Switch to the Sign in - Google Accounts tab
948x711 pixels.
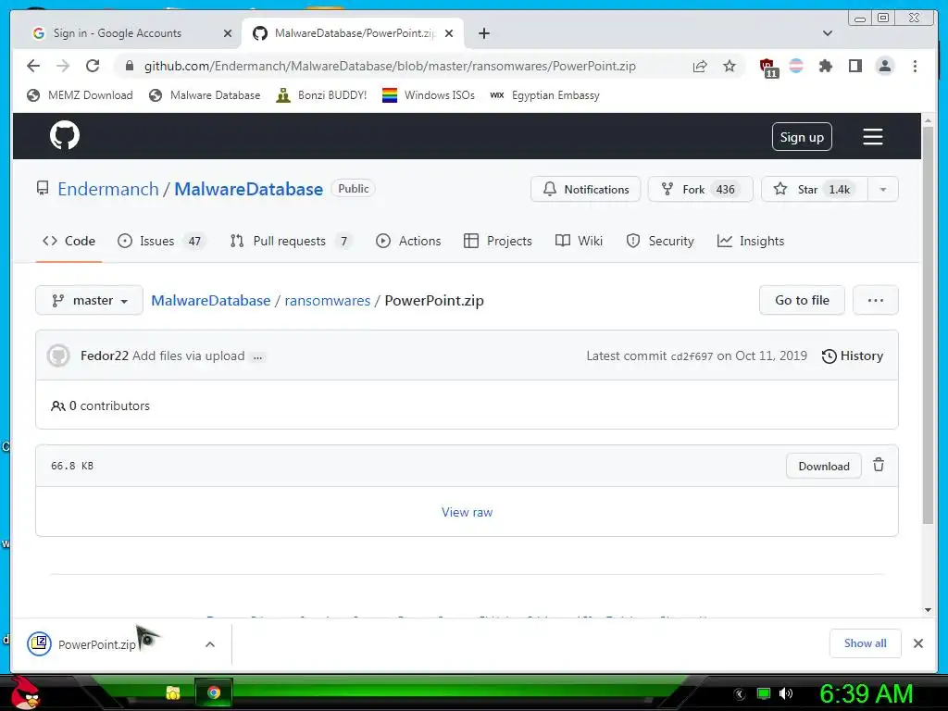131,33
